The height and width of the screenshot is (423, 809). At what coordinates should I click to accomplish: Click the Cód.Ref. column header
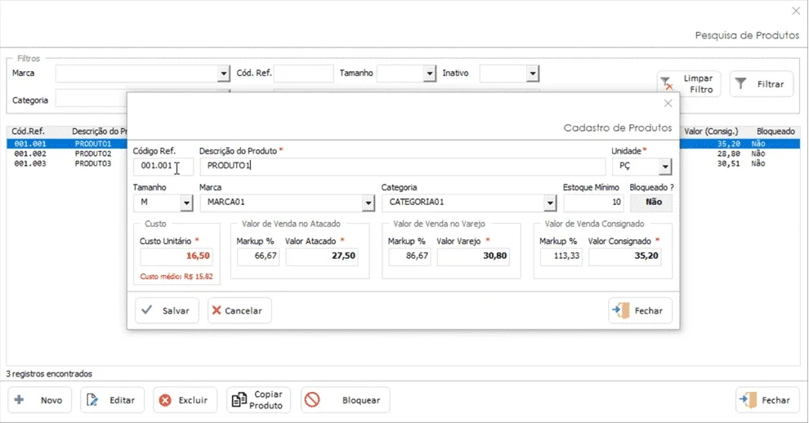29,131
